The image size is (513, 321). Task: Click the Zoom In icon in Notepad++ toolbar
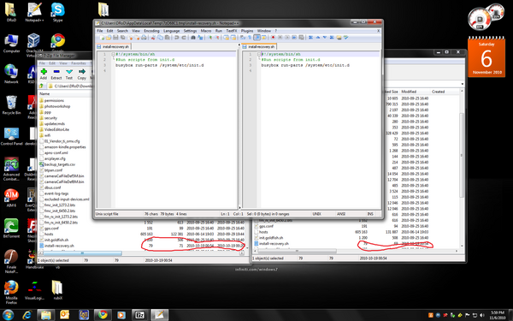pyautogui.click(x=210, y=38)
